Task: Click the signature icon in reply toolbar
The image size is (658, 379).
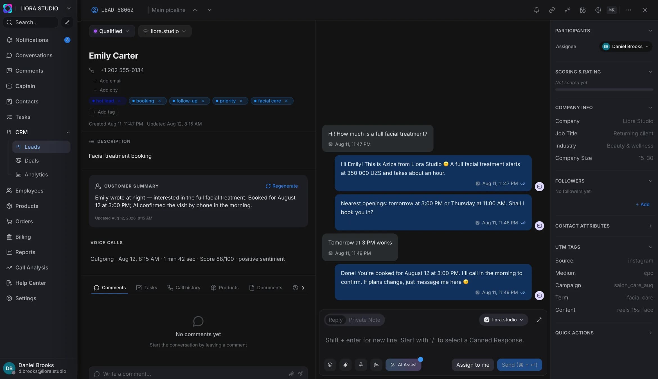Action: click(376, 365)
